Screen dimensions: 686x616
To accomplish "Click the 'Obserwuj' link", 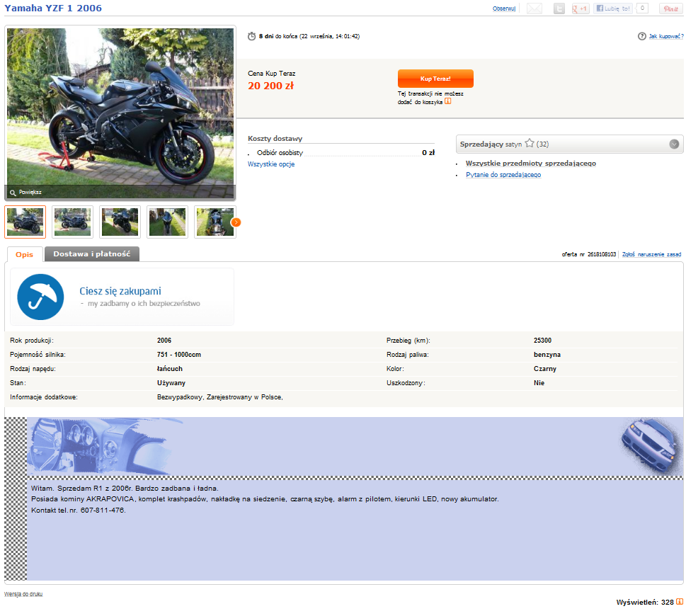I will (x=504, y=8).
